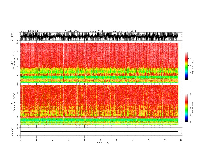Click the "Time (min)" axis label

103,142
